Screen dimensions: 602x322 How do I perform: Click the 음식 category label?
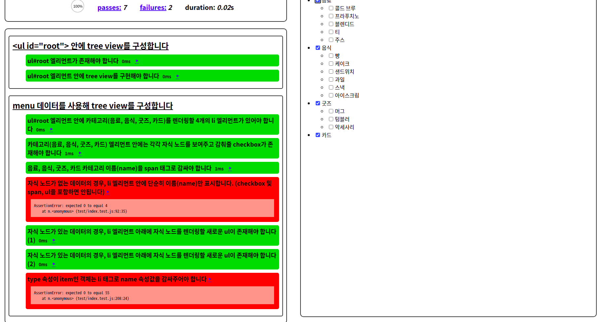pos(327,48)
